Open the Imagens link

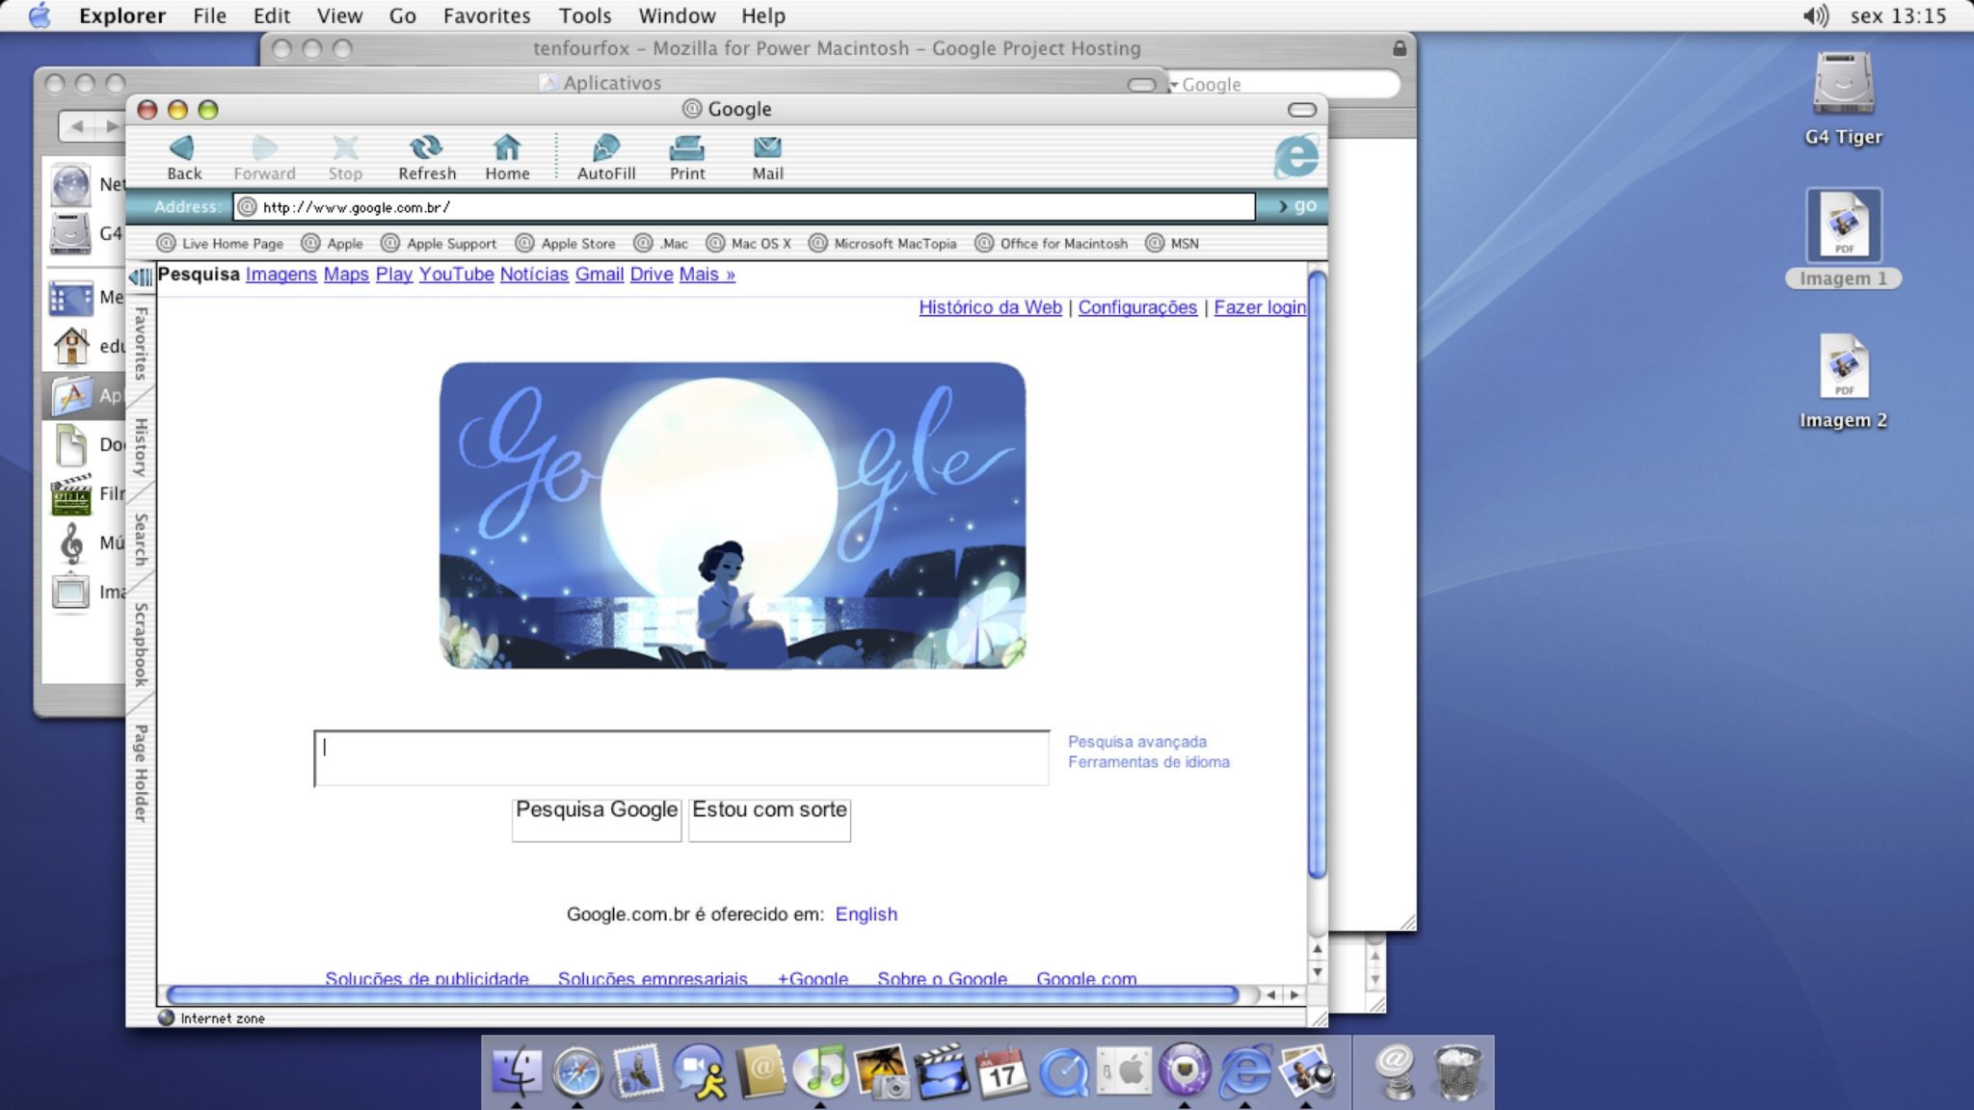pos(280,275)
